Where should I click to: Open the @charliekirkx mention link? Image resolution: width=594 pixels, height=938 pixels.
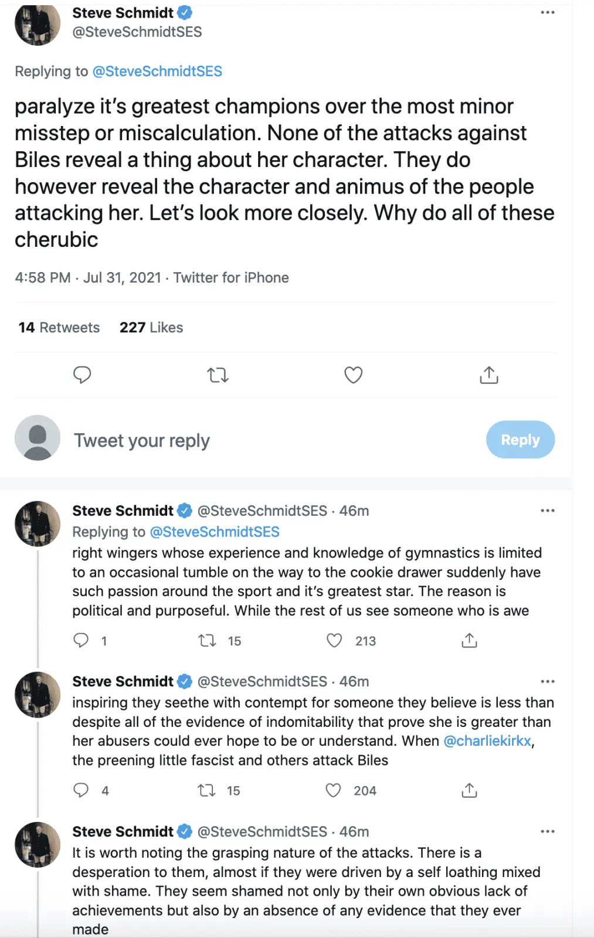coord(487,741)
